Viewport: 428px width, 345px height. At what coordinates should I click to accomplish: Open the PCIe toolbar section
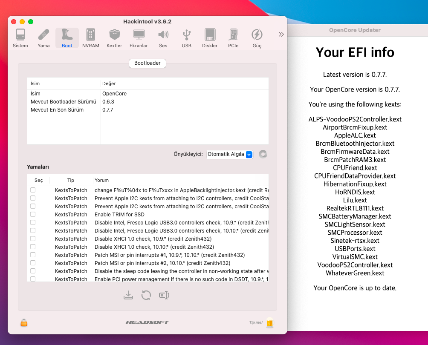point(233,38)
